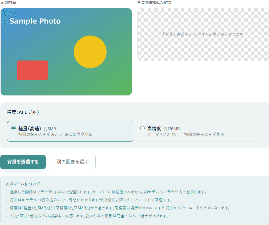Click the 別の画像を選ぶ button

pos(73,162)
